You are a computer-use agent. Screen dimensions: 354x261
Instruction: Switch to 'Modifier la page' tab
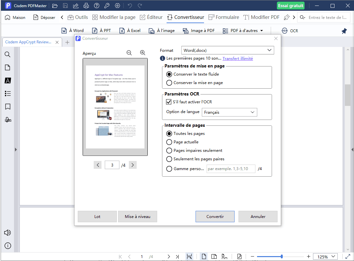pyautogui.click(x=114, y=17)
